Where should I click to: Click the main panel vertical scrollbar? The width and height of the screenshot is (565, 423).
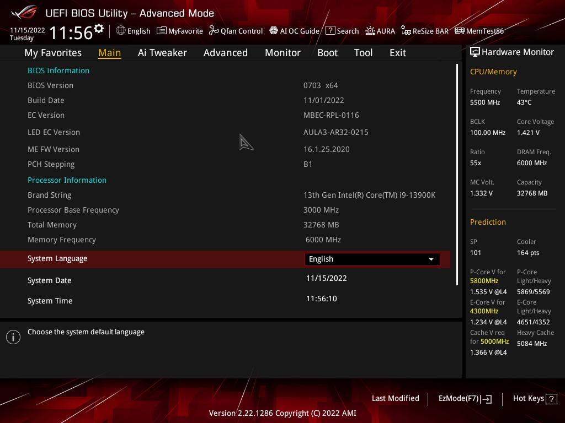click(x=457, y=175)
